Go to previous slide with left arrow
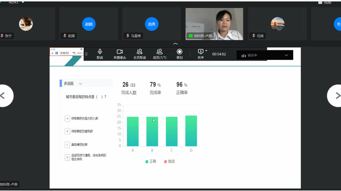Image resolution: width=341 pixels, height=191 pixels. click(5, 96)
